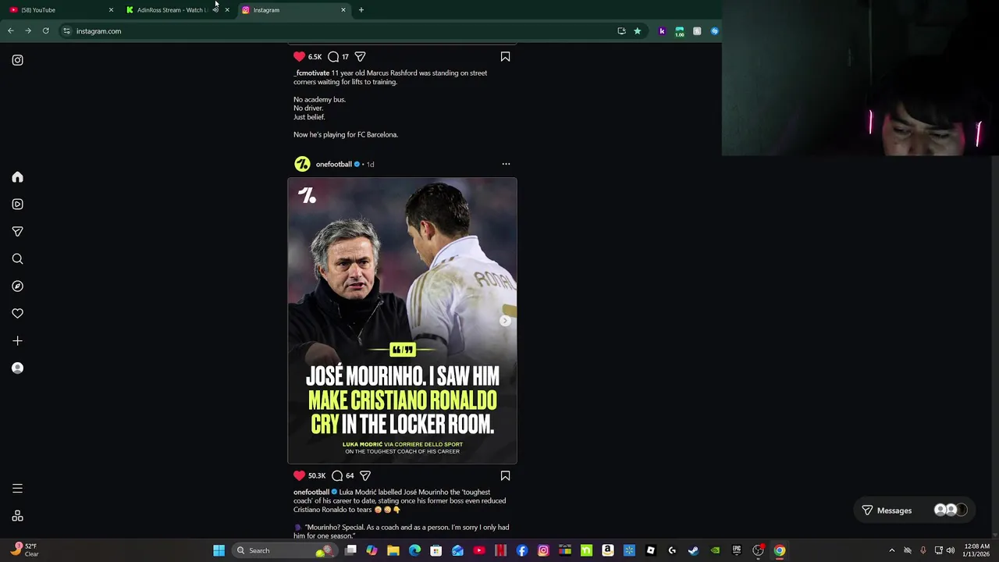The height and width of the screenshot is (562, 999).
Task: Open comments on post with 17 comments
Action: point(333,56)
